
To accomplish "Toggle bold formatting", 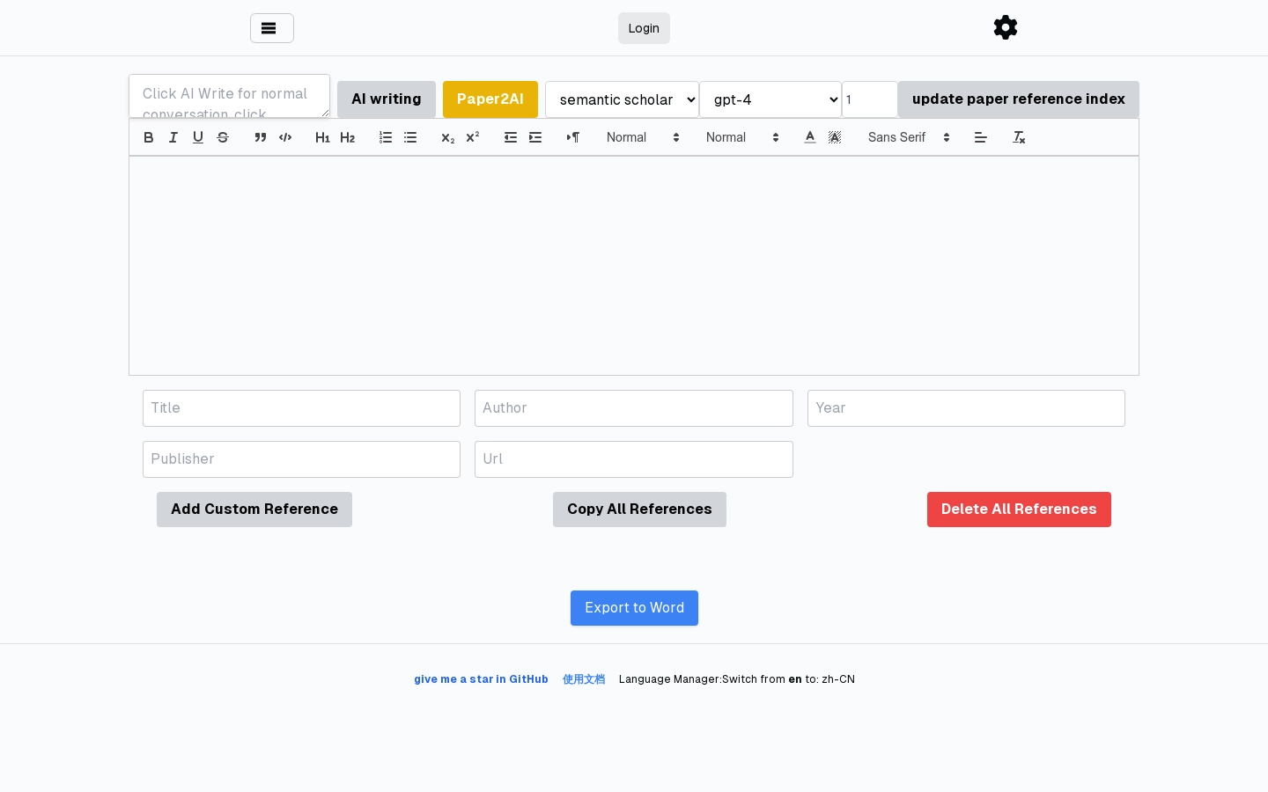I will [149, 137].
